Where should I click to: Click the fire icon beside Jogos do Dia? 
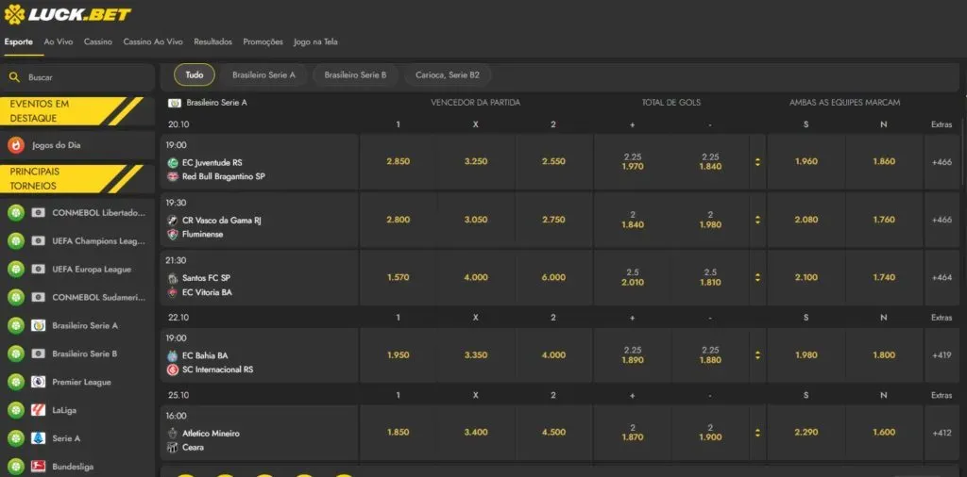(x=16, y=145)
